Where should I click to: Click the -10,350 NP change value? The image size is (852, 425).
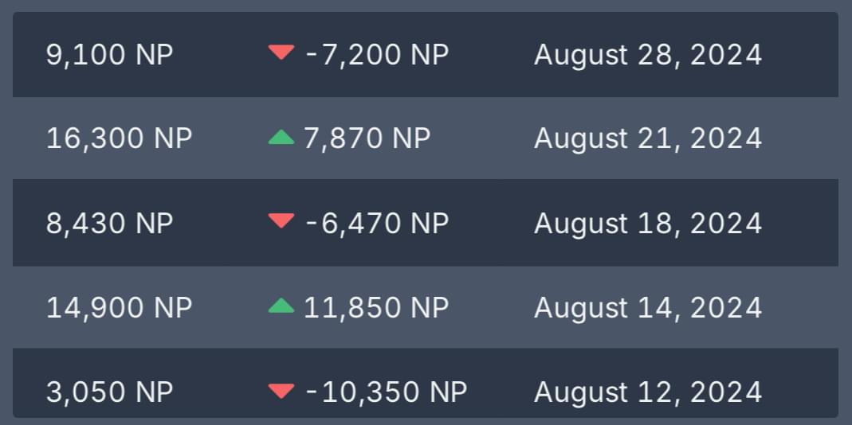click(x=387, y=392)
